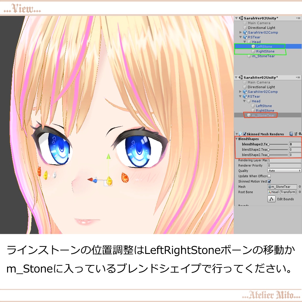Click the Skinned Mesh Renderer component icon
302x302 pixels.
[241, 134]
